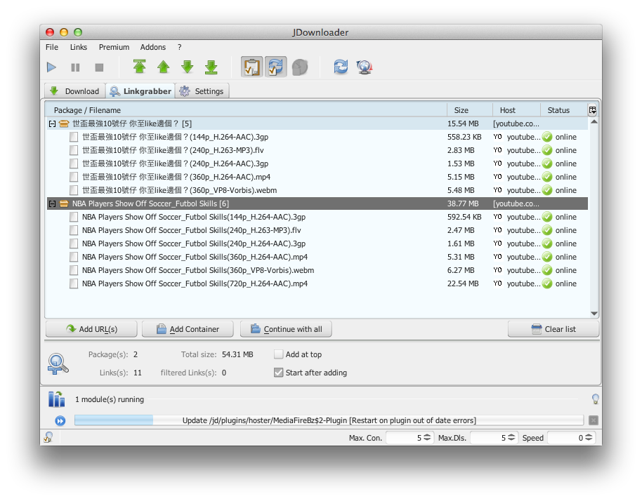Check box for 世盃 360p_VP8-Vorbis webm file
The image size is (642, 501).
click(74, 190)
